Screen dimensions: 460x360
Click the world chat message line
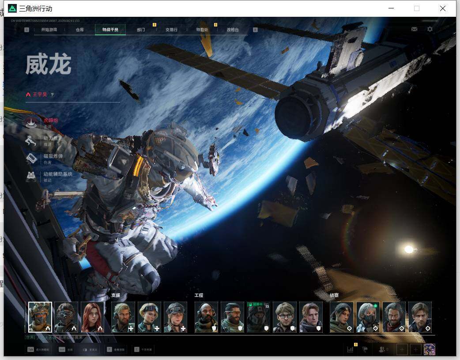tap(54, 337)
